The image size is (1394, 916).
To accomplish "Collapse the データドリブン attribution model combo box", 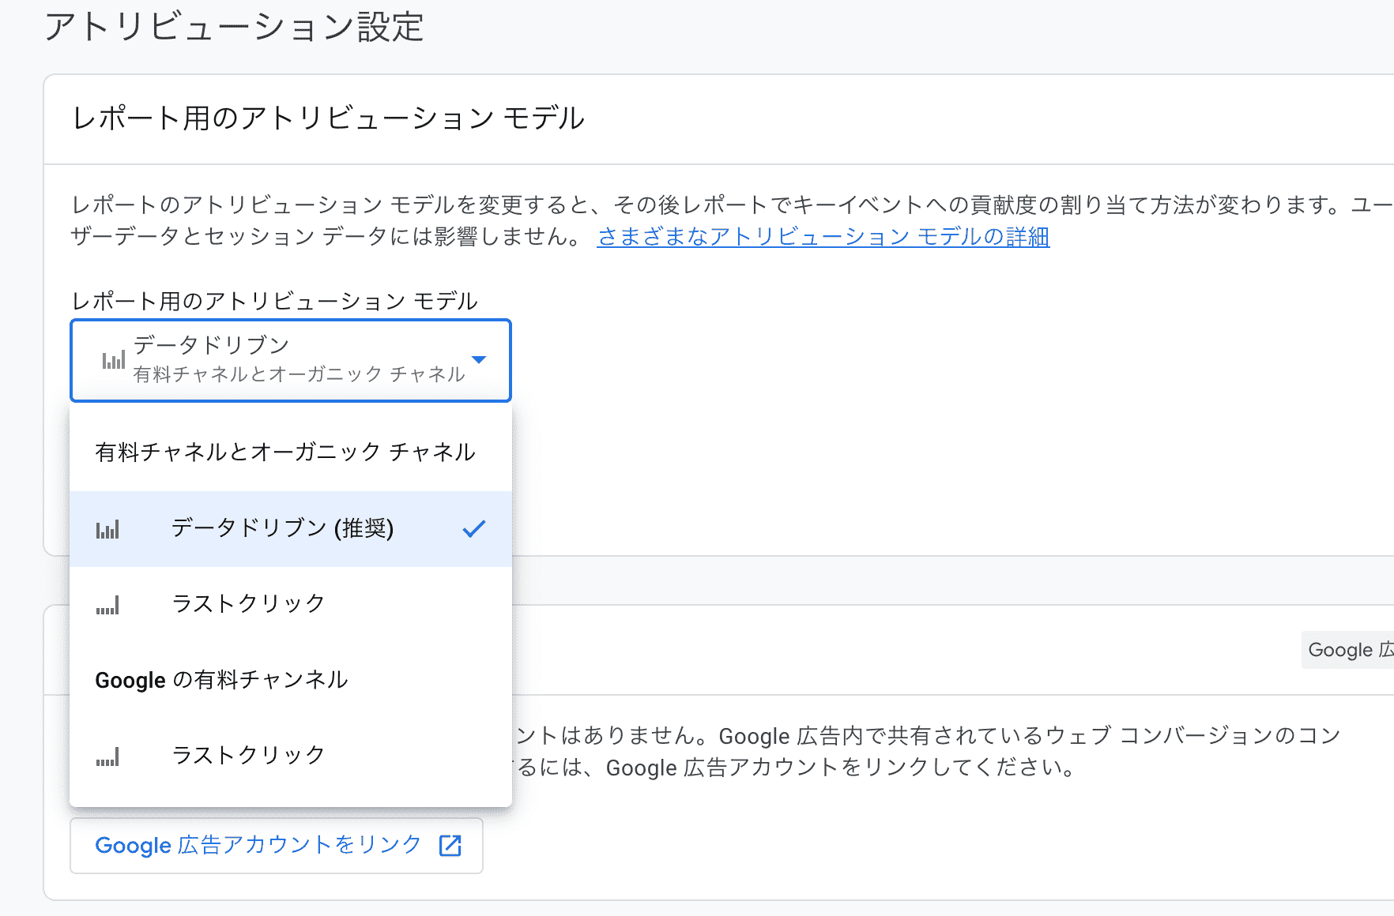I will coord(290,360).
